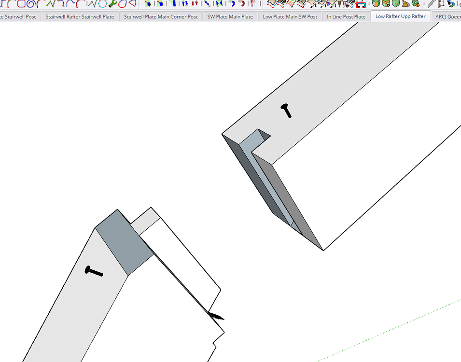This screenshot has width=461, height=362.
Task: Click the blue up-down arrows icon
Action: point(185,3)
